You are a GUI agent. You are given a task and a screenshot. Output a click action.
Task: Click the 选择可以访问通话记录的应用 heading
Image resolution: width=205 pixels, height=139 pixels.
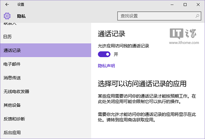point(142,84)
